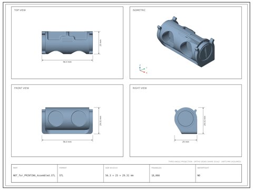Click the 56.3 mm dimension in front view
Viewport: 253px width, 190px height.
click(x=67, y=141)
